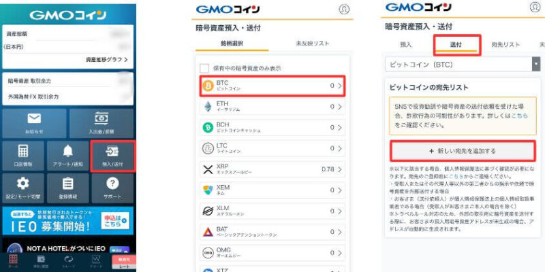The width and height of the screenshot is (545, 272).
Task: Expand the XRP row chevron
Action: pos(340,169)
